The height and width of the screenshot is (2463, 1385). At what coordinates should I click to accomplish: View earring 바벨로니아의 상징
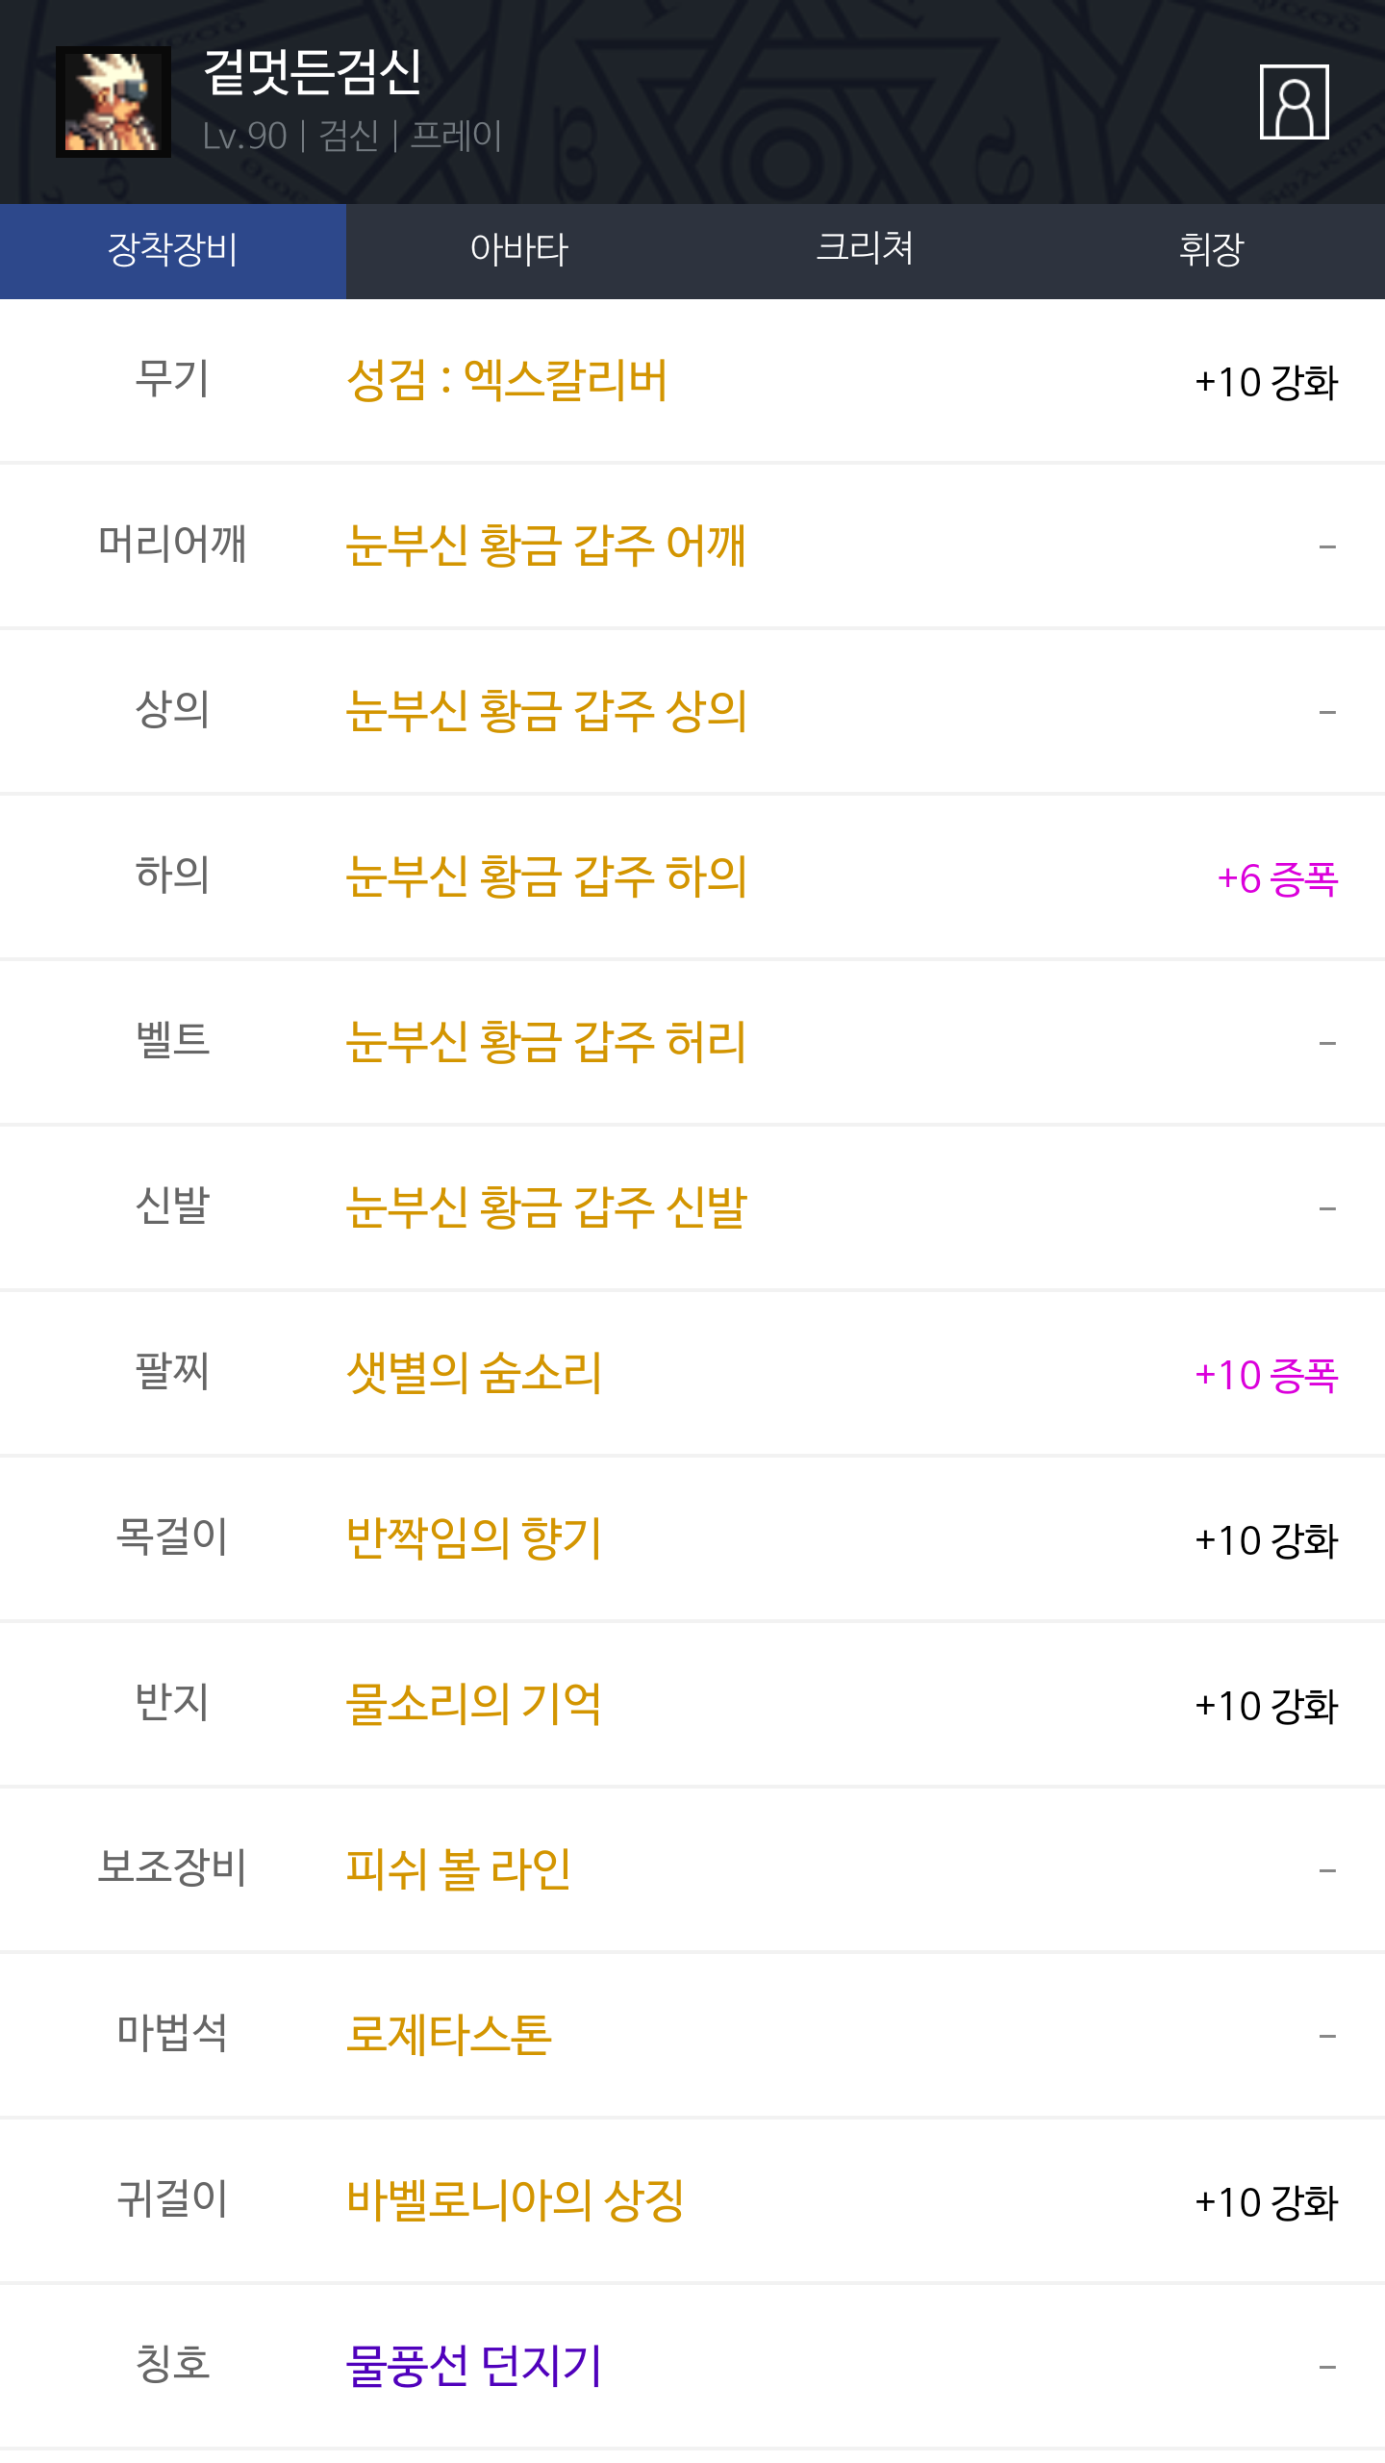pyautogui.click(x=515, y=2200)
